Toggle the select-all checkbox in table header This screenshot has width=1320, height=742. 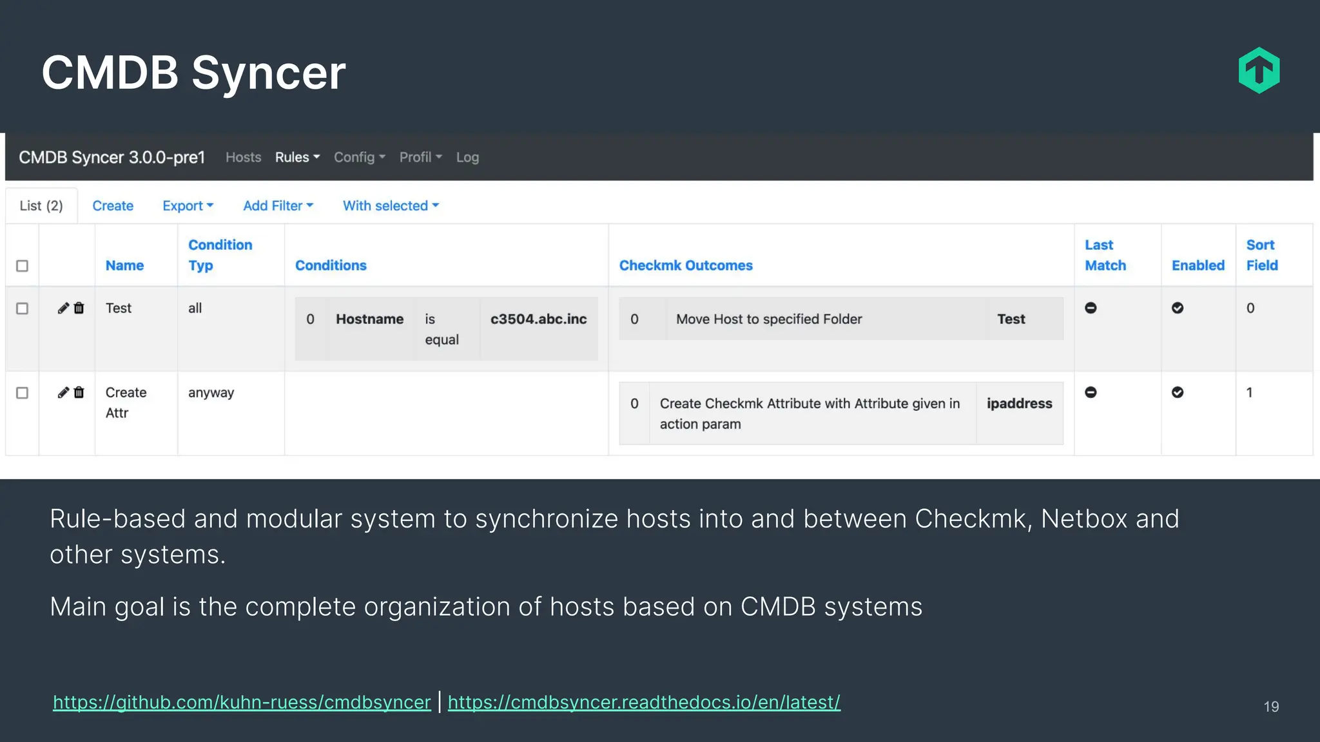(22, 266)
